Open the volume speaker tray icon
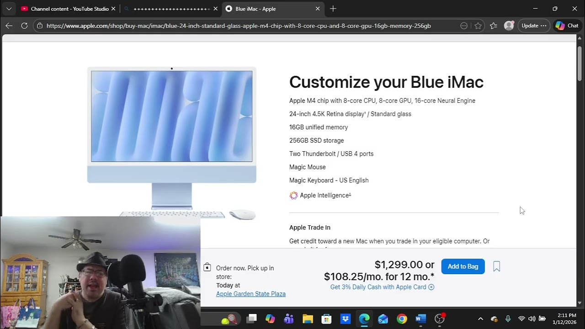Viewport: 585px width, 329px height. (532, 319)
